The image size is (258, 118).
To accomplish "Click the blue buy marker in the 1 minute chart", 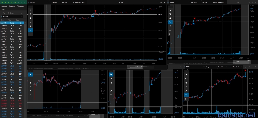I will click(x=93, y=16).
